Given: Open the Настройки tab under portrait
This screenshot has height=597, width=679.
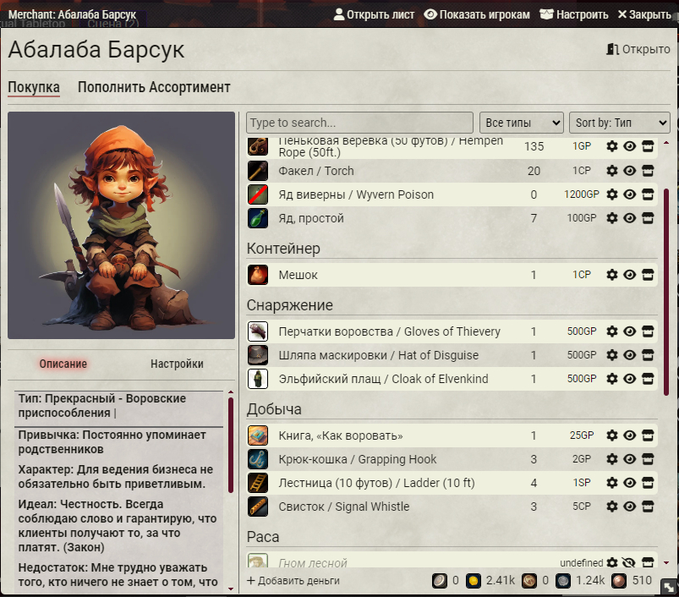Looking at the screenshot, I should (177, 364).
